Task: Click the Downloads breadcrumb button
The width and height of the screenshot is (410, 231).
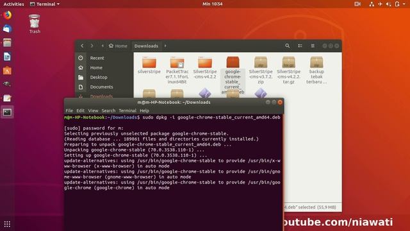Action: coord(146,46)
